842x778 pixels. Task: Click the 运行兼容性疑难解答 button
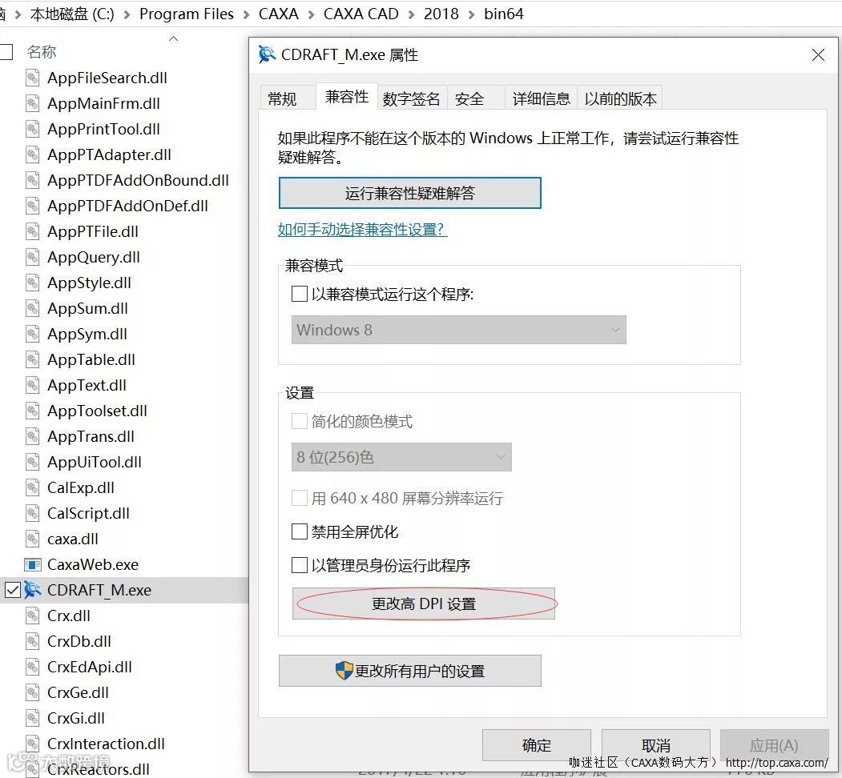(409, 193)
